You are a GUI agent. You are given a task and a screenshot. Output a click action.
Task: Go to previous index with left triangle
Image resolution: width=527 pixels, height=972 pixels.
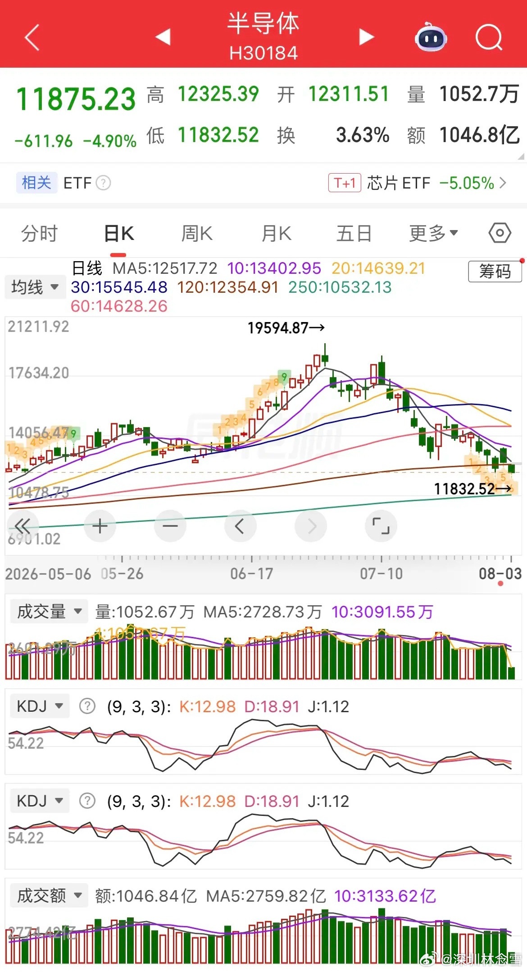pos(163,37)
